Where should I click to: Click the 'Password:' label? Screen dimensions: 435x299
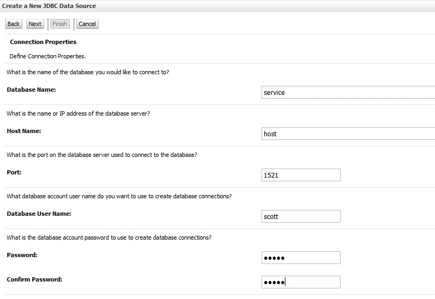point(22,255)
